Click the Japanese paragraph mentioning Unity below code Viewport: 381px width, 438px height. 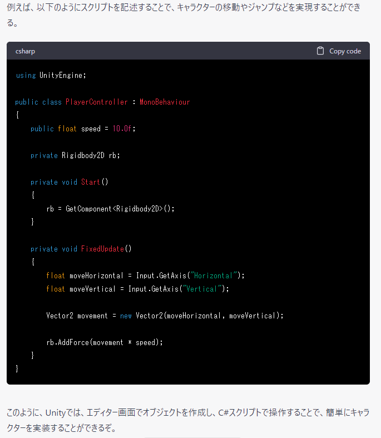coord(188,420)
